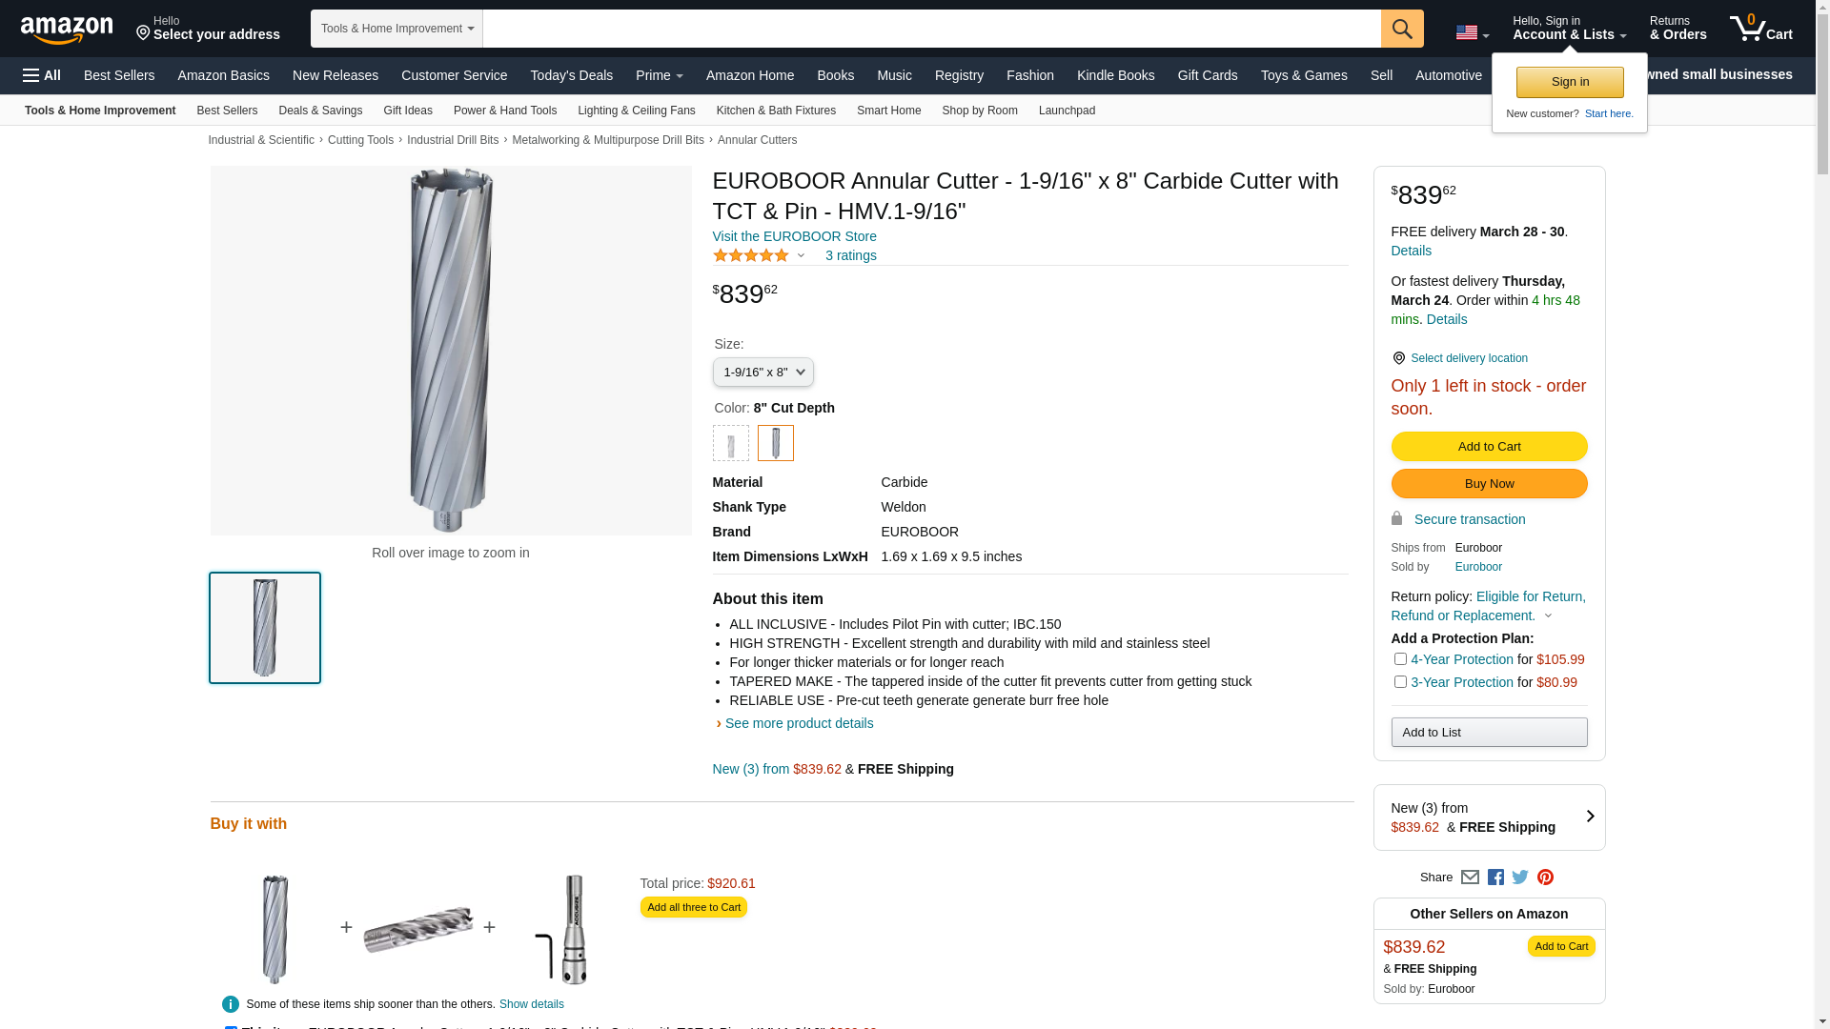Viewport: 1830px width, 1029px height.
Task: Share product via email icon
Action: pyautogui.click(x=1470, y=878)
